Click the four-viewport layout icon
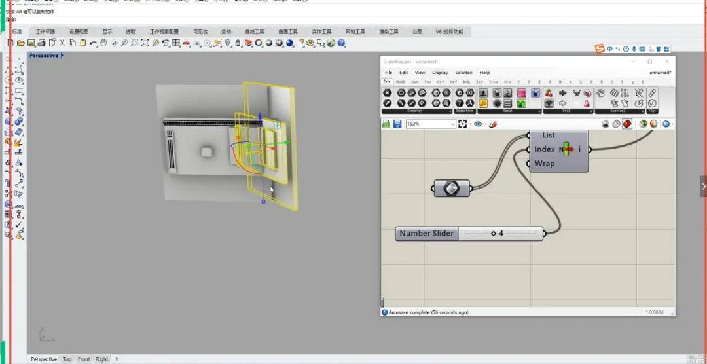Screen dimensions: 707x364 tap(175, 43)
